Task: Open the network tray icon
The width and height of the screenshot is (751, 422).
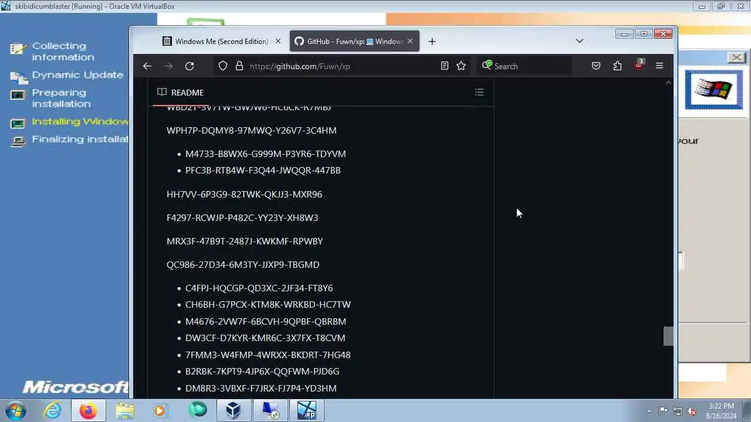Action: click(678, 411)
